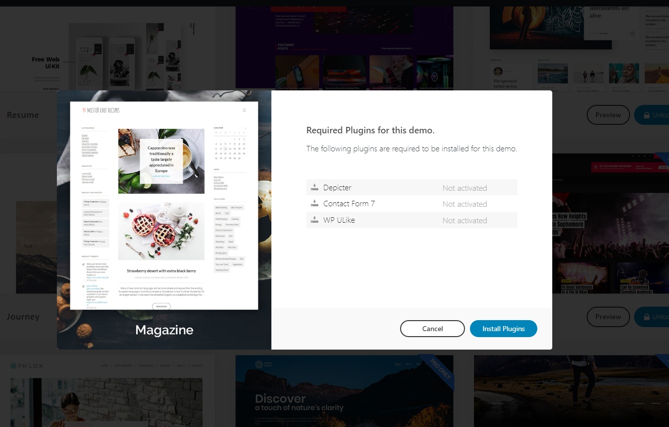This screenshot has width=669, height=427.
Task: Click the lock Unlock button in the Resume row
Action: point(652,115)
